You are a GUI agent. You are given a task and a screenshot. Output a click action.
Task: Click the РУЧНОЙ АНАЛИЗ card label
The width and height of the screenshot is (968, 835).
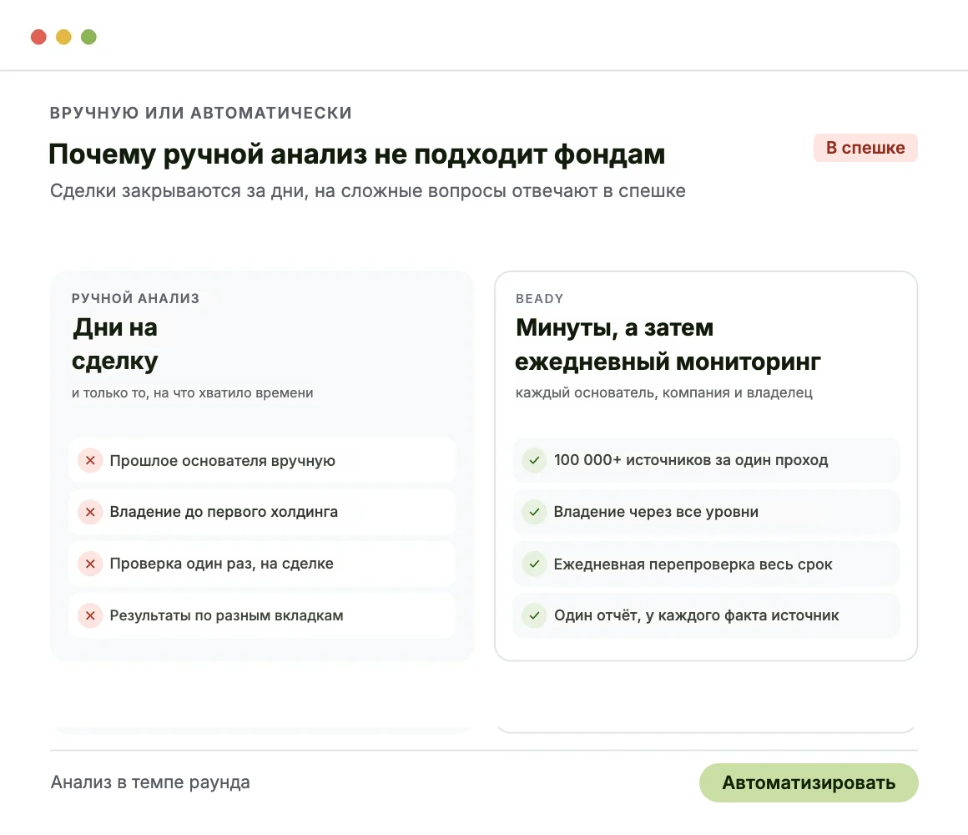pos(136,298)
